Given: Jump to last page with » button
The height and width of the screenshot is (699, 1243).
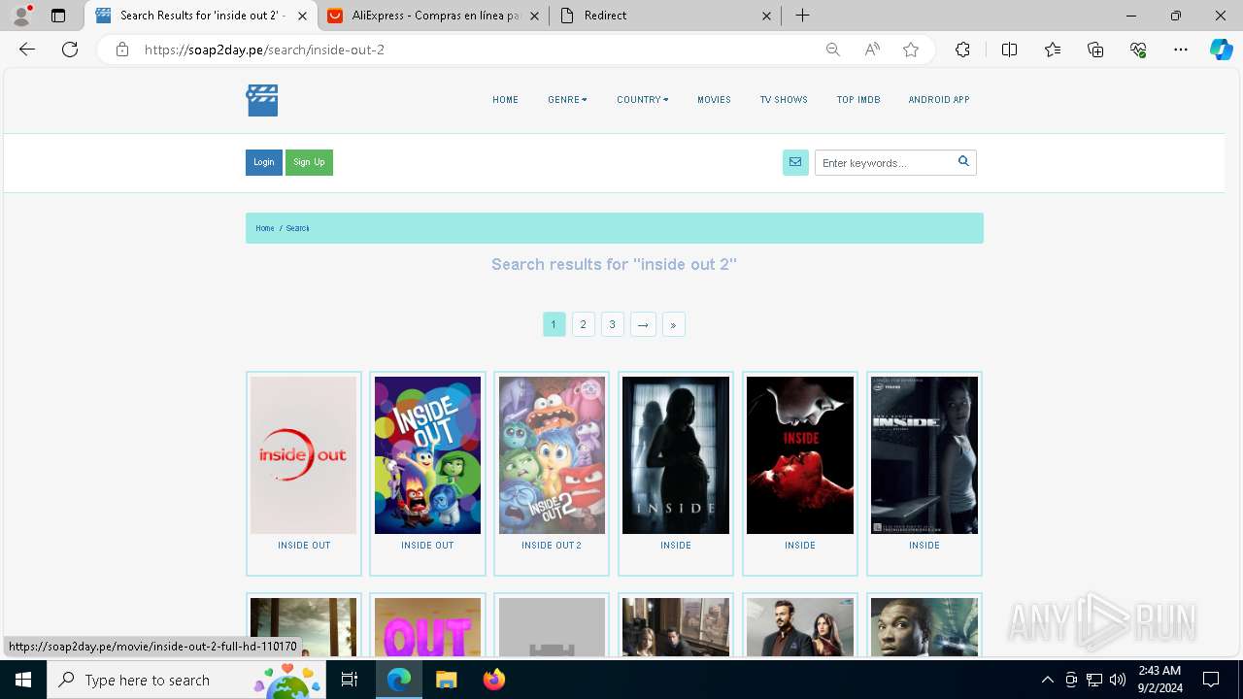Looking at the screenshot, I should point(673,324).
